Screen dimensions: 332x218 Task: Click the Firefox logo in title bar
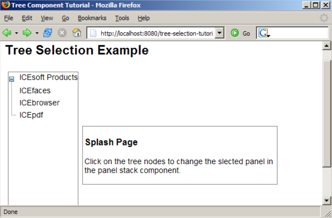click(x=6, y=5)
